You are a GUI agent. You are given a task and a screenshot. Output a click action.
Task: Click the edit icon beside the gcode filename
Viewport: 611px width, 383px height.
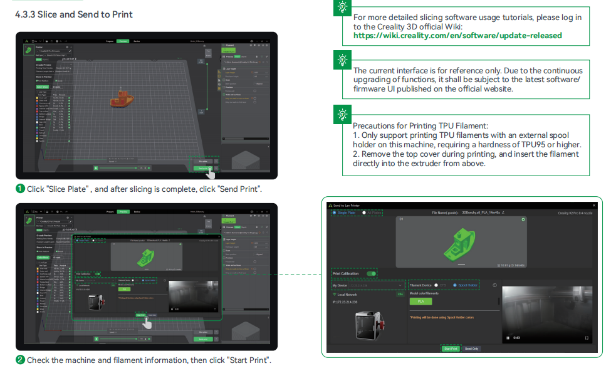[504, 213]
